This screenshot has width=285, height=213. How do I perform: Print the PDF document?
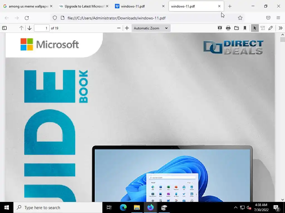click(x=228, y=28)
